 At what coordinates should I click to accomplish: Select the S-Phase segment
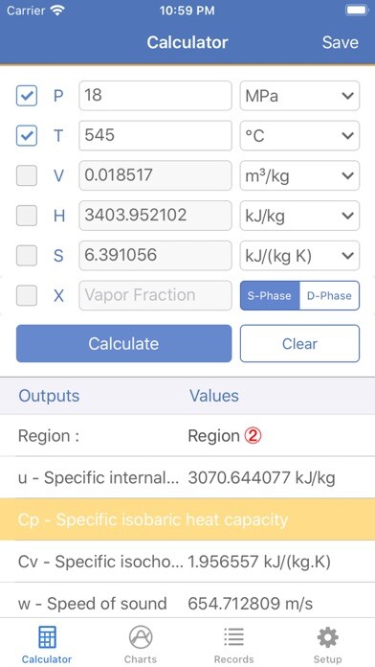(270, 295)
